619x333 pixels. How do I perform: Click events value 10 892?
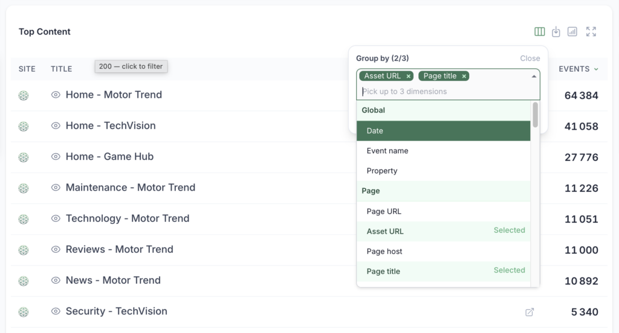coord(581,281)
